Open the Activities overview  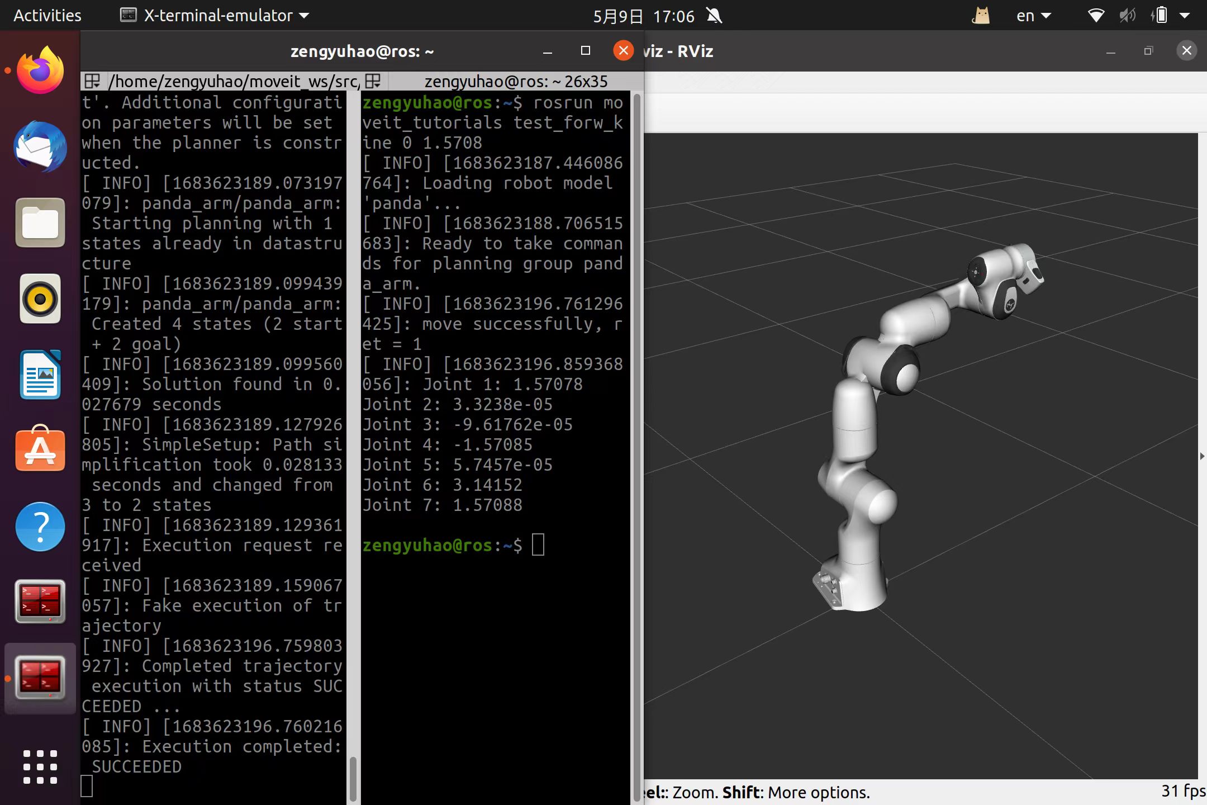pos(47,16)
